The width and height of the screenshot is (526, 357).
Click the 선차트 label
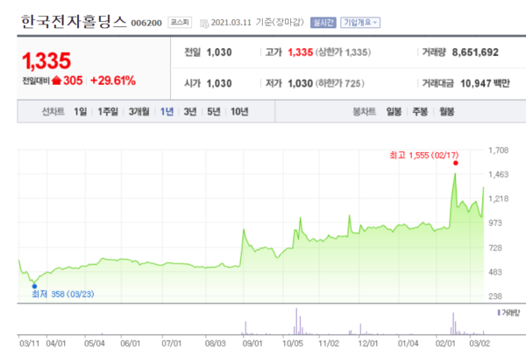pos(53,111)
